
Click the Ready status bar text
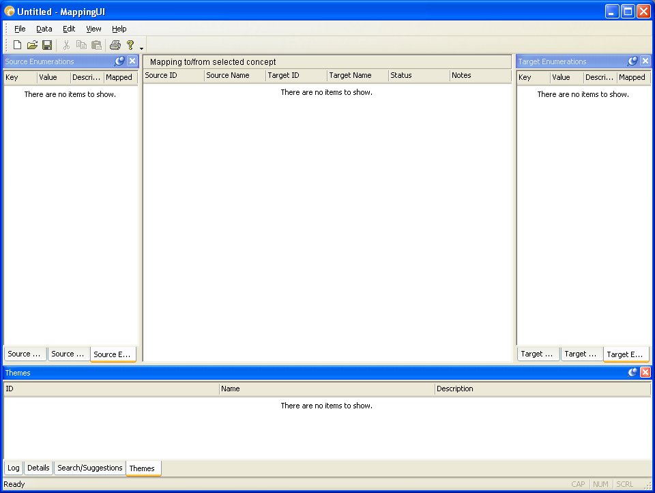click(x=14, y=484)
